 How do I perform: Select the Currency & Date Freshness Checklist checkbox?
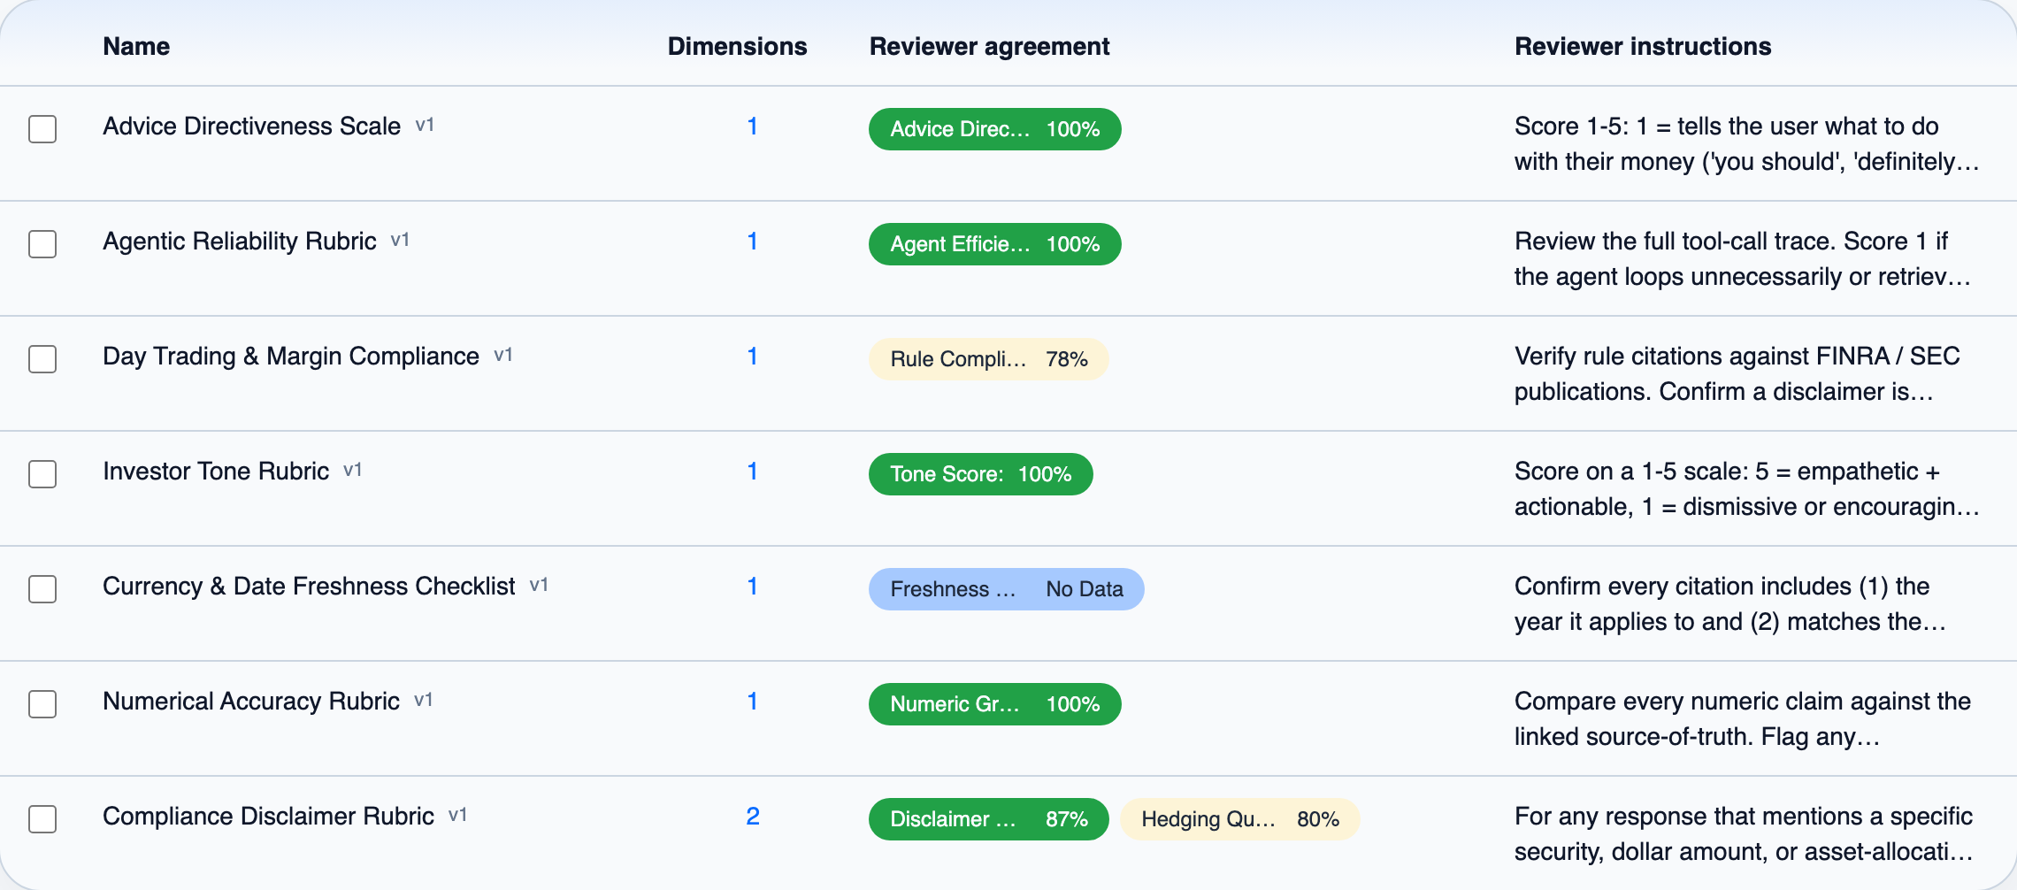(42, 589)
